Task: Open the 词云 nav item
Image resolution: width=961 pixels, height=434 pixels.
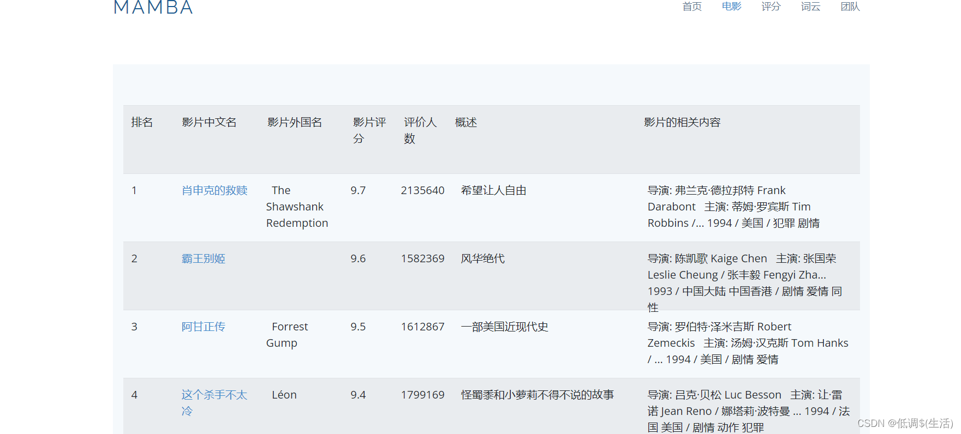Action: coord(810,7)
